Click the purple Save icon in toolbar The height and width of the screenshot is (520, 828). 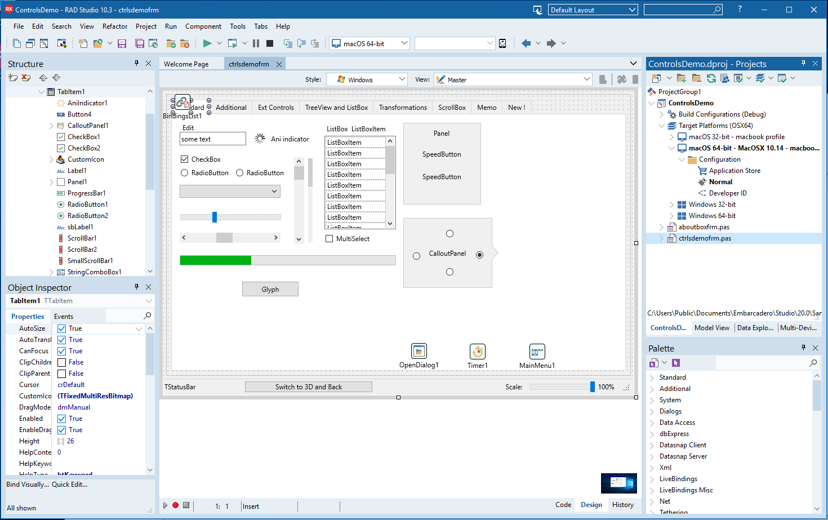(122, 43)
